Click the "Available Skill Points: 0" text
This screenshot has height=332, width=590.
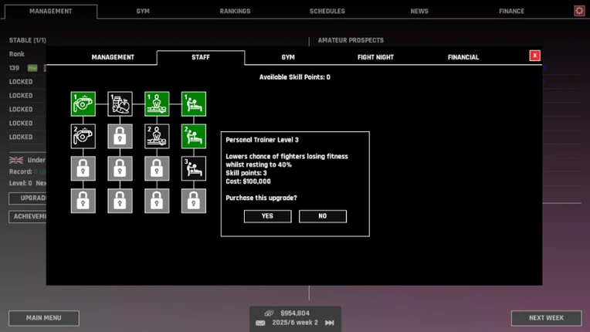[x=295, y=77]
